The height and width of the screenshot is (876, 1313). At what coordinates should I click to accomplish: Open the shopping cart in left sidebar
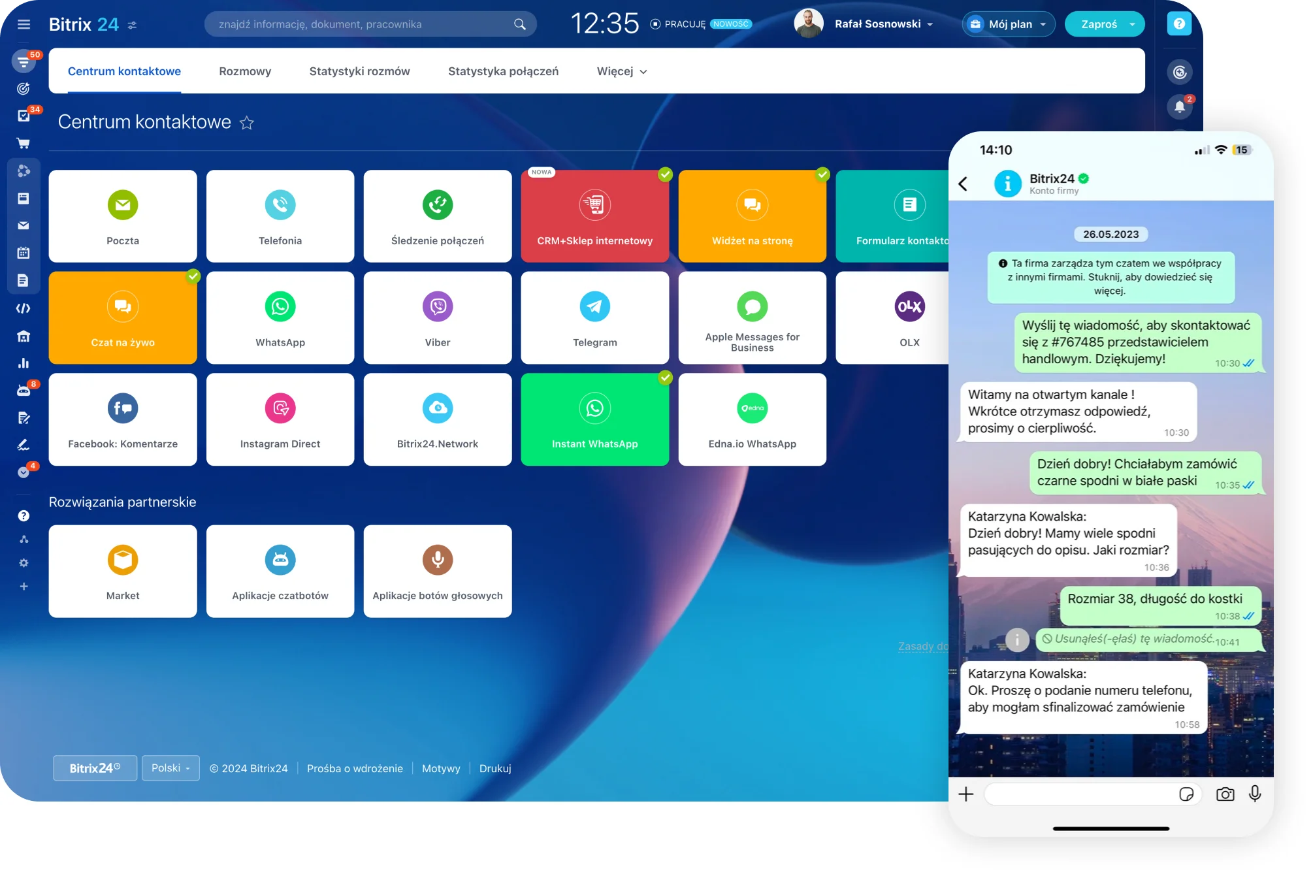point(24,142)
